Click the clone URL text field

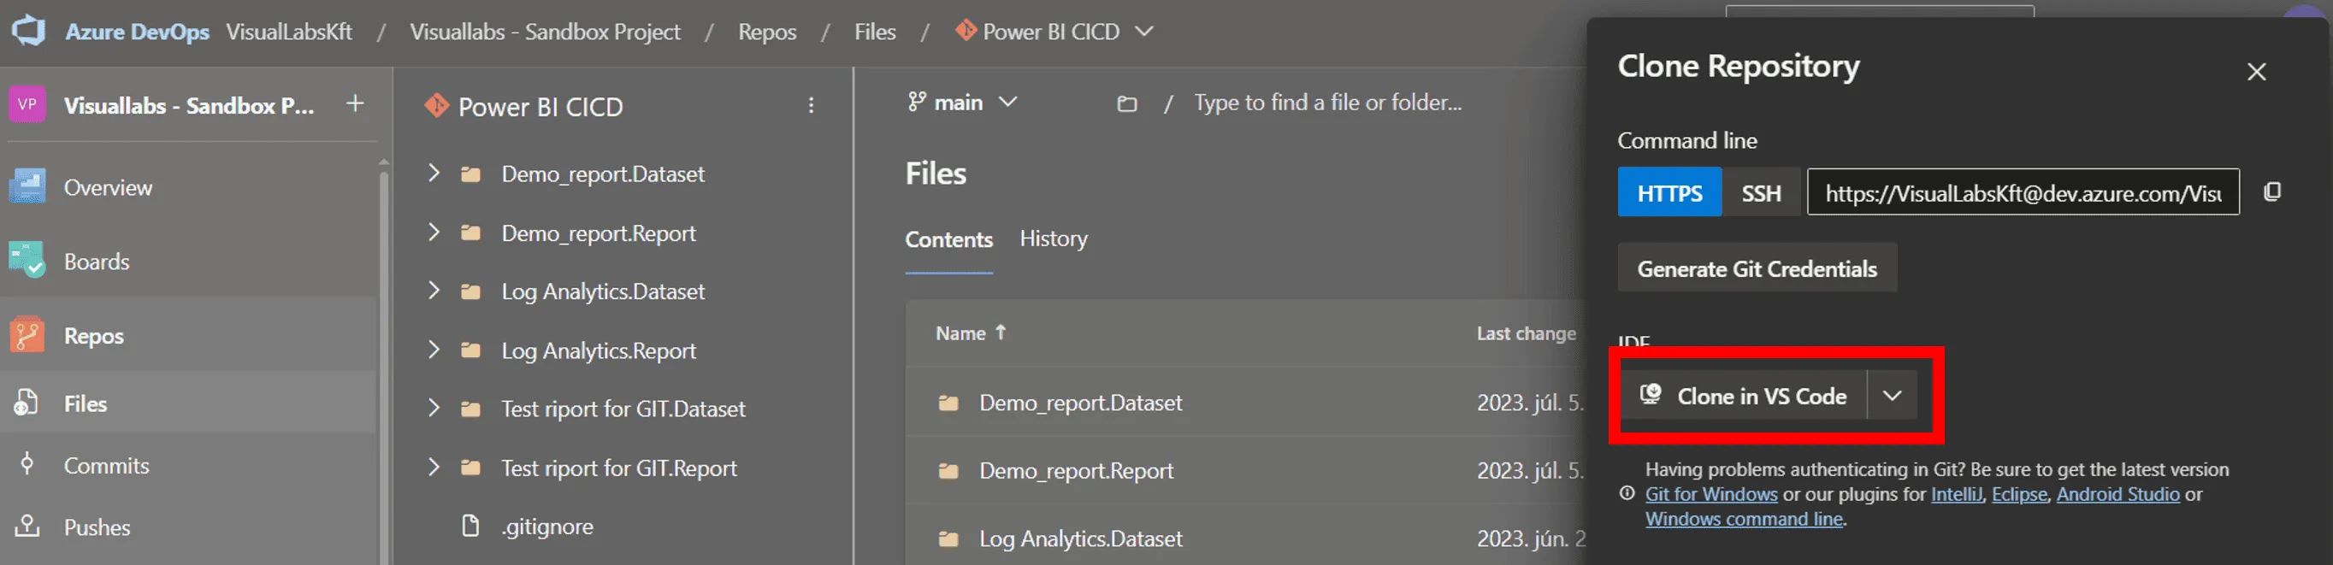[x=2023, y=192]
